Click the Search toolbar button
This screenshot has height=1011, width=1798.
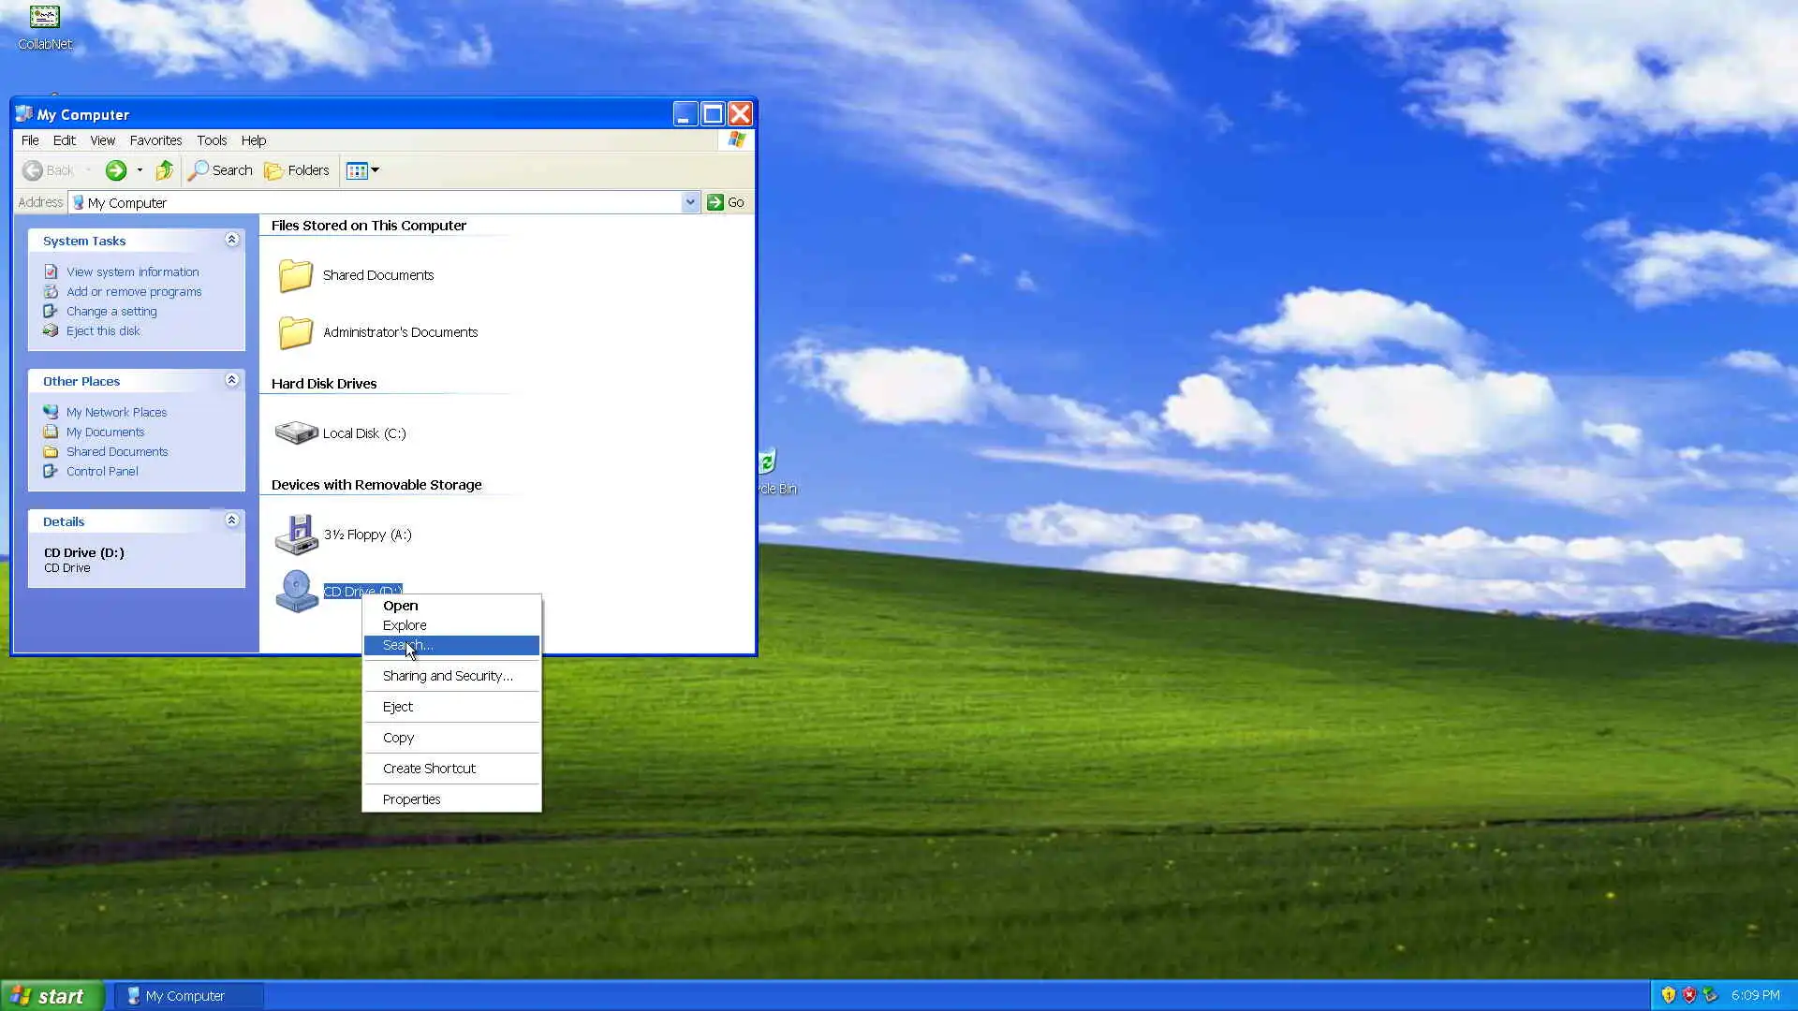coord(221,170)
